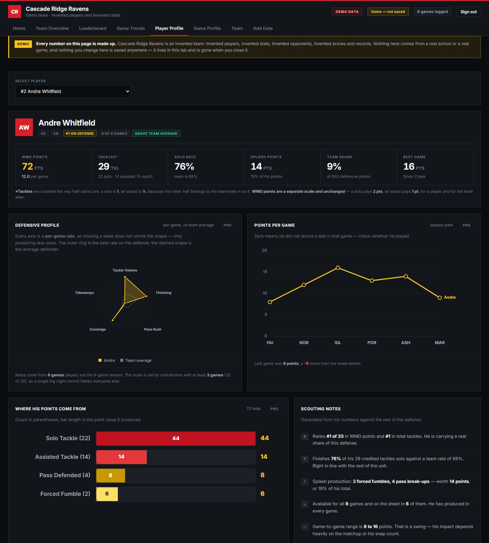Click the red Solo Tackle bar

click(176, 438)
